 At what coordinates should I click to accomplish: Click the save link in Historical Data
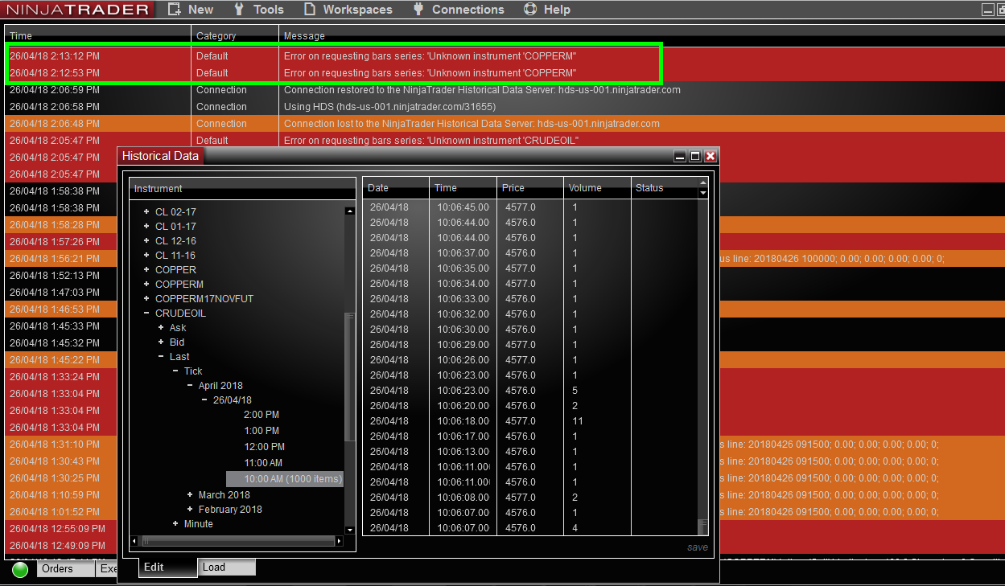coord(698,547)
